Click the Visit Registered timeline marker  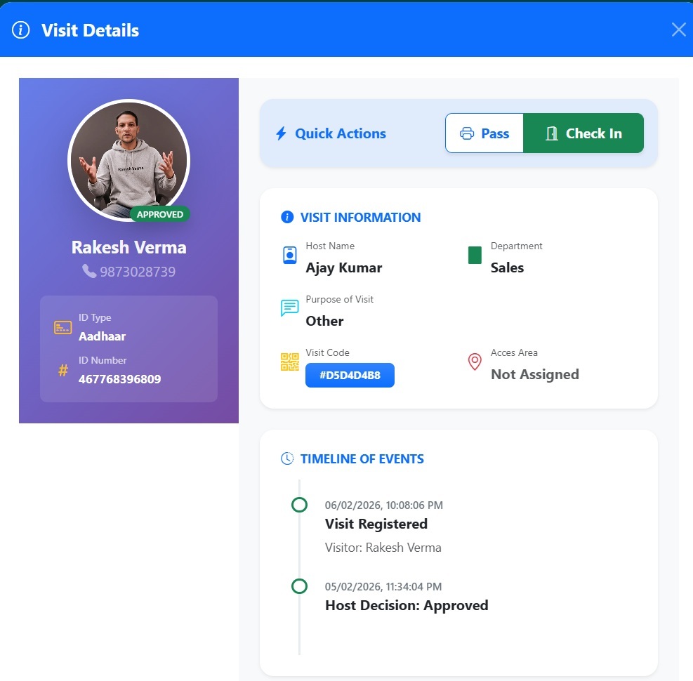299,505
